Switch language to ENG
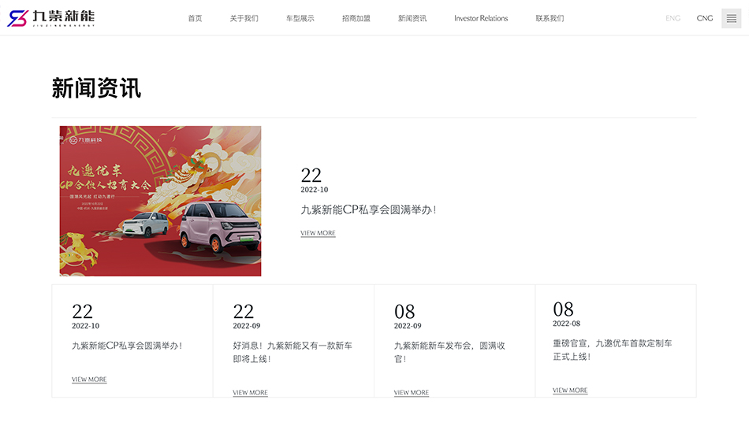 (673, 18)
